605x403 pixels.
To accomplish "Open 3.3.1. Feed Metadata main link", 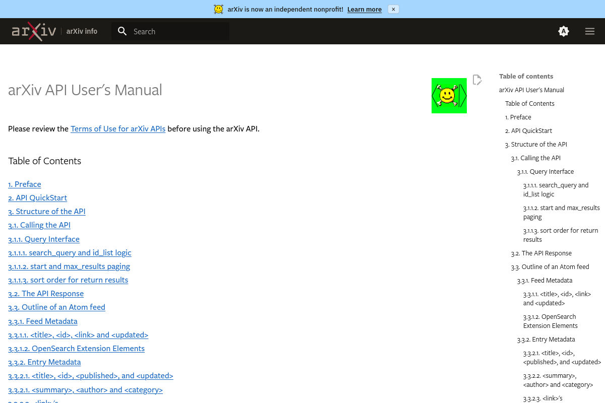I will click(x=43, y=321).
